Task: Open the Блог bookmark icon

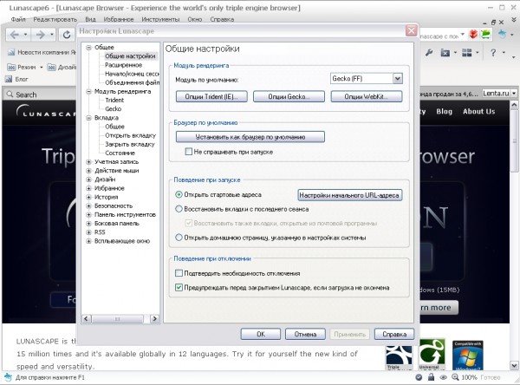Action: click(9, 79)
